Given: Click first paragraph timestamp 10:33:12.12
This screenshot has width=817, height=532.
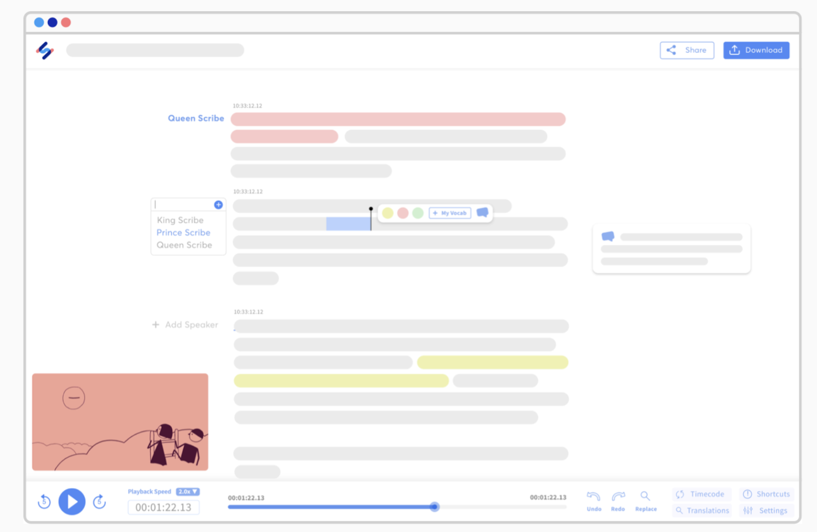Looking at the screenshot, I should pos(248,106).
